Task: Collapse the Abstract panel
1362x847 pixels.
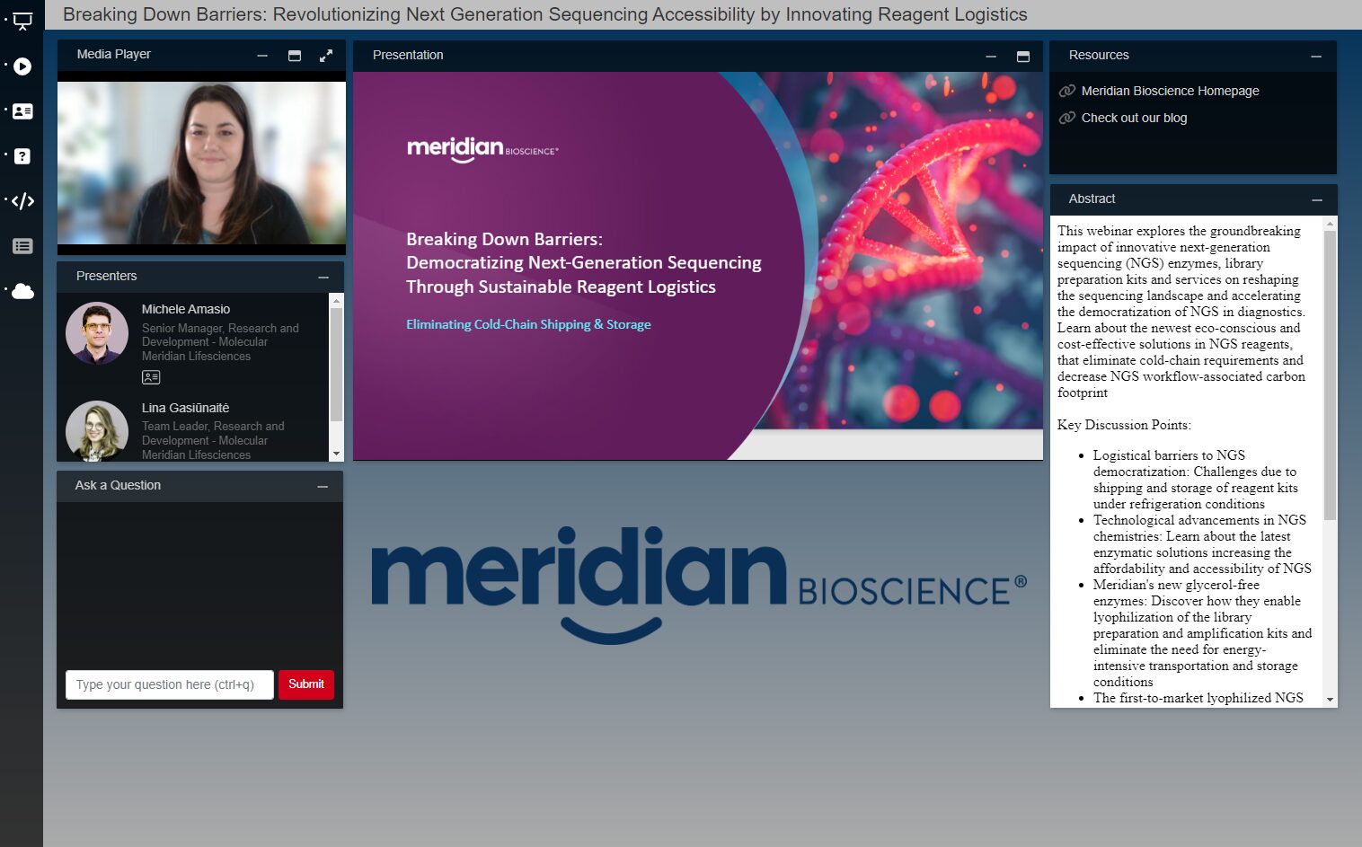Action: click(x=1316, y=200)
